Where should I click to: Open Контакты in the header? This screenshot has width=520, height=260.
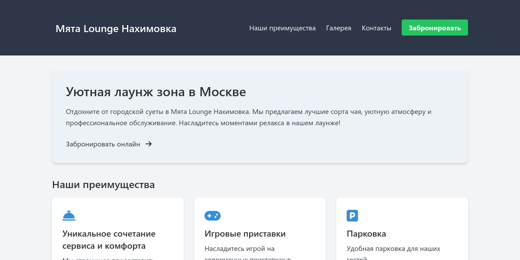pyautogui.click(x=377, y=28)
